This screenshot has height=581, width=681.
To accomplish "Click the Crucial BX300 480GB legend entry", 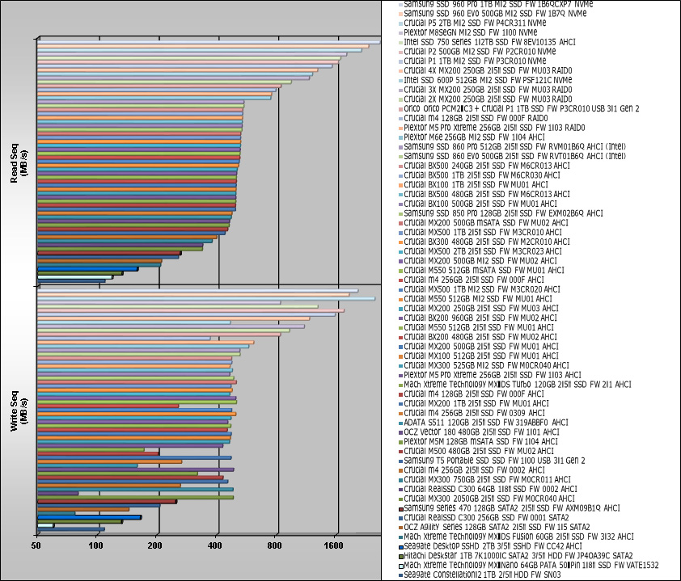I will click(486, 242).
